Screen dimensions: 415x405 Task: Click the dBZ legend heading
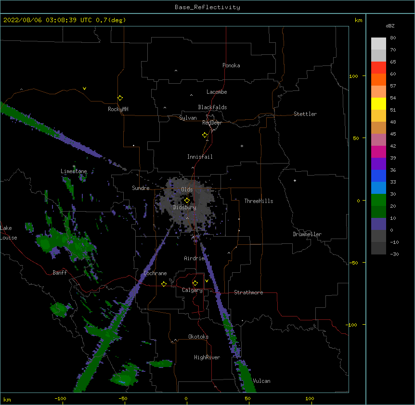click(x=390, y=25)
